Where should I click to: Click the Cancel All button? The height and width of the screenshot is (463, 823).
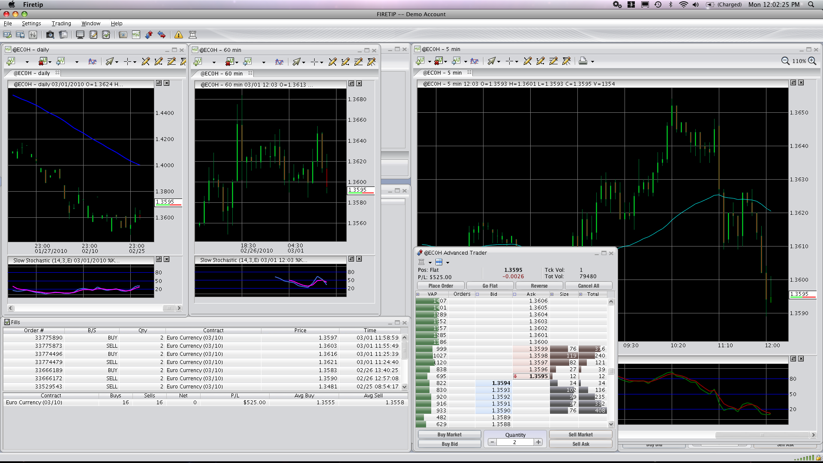click(x=589, y=286)
